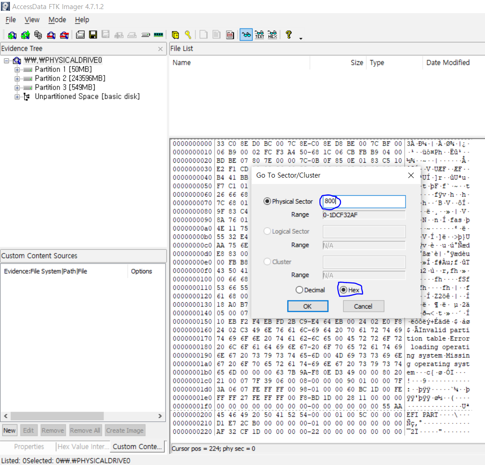The image size is (485, 465).
Task: Click the Remove All Evidence Items icon
Action: (65, 35)
